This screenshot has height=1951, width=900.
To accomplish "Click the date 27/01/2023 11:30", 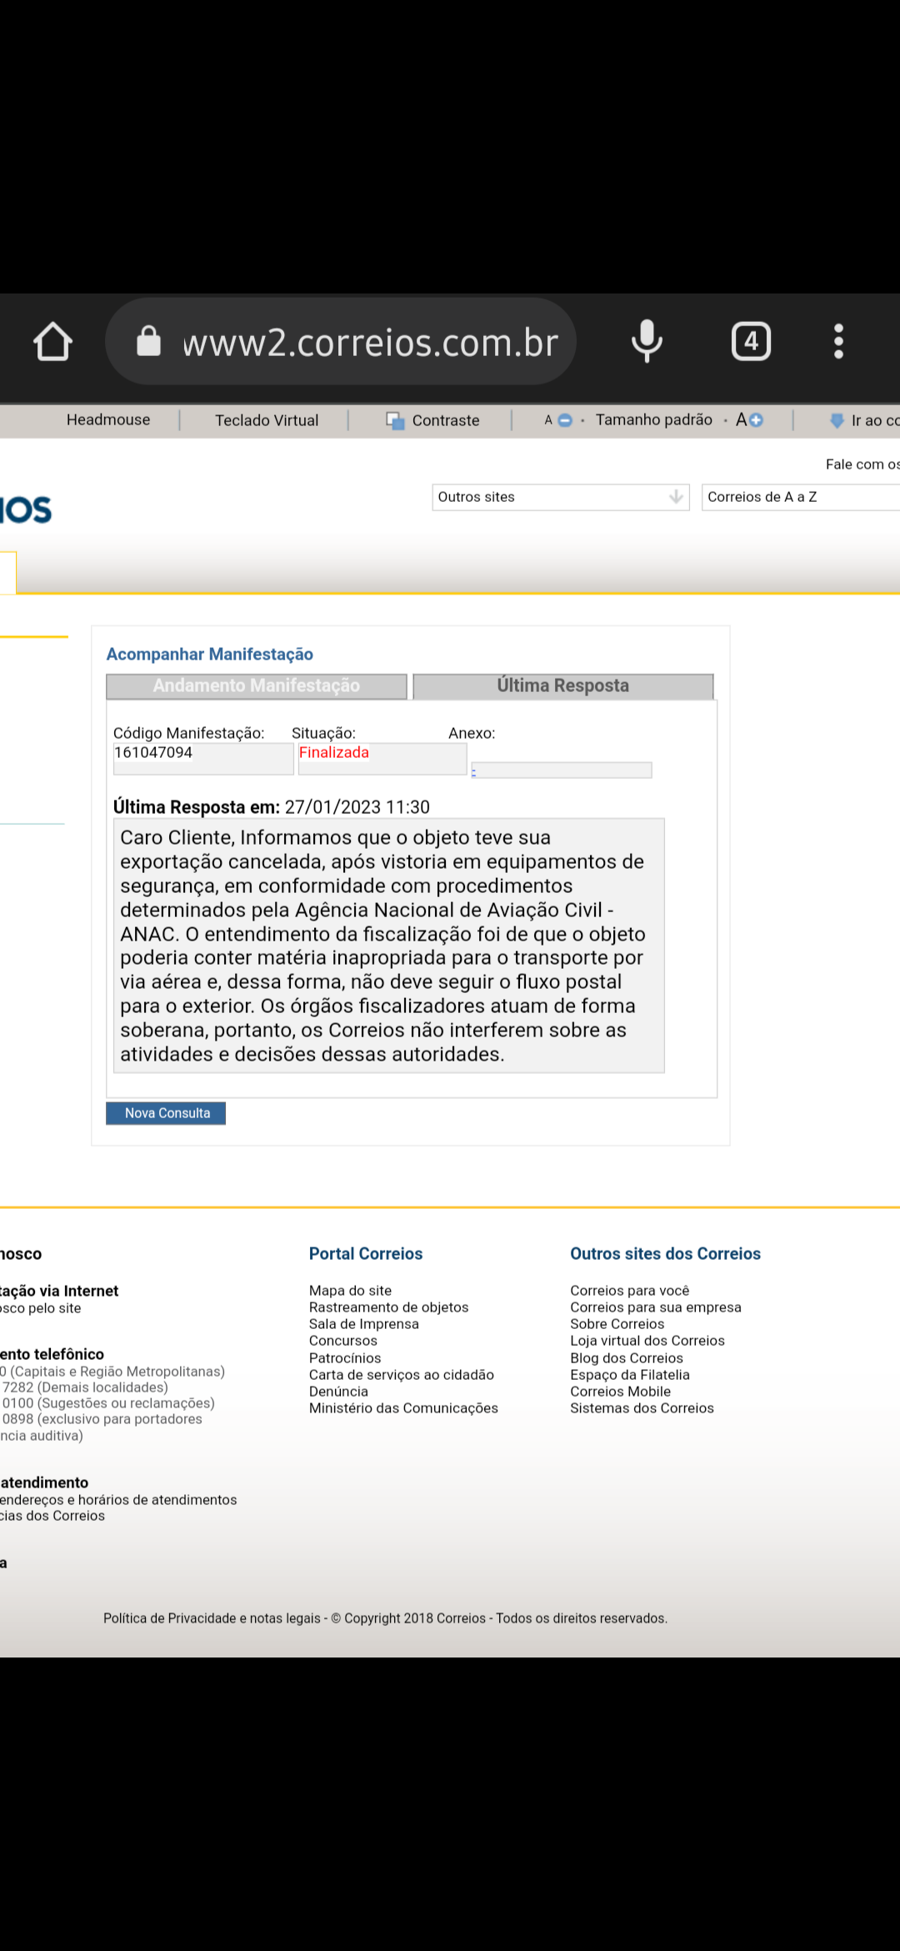I will click(357, 807).
